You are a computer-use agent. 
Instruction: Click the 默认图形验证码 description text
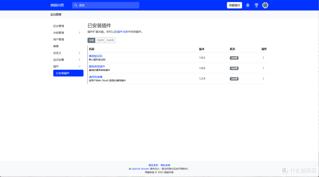click(97, 60)
